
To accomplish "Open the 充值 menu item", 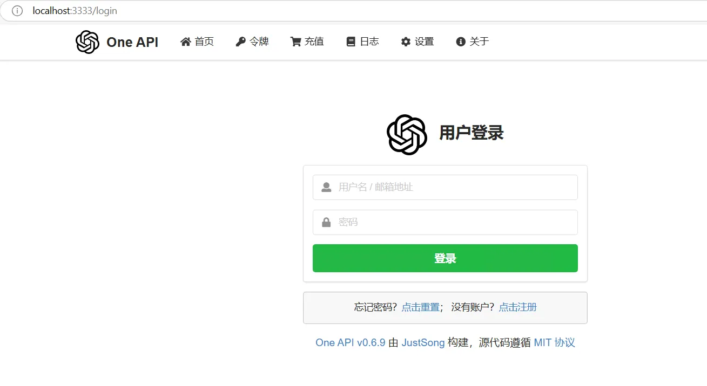I will click(307, 42).
